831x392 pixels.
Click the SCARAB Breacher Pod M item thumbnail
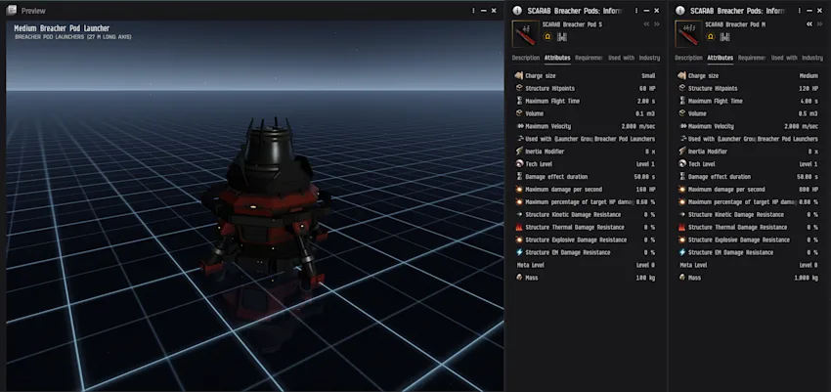[688, 34]
